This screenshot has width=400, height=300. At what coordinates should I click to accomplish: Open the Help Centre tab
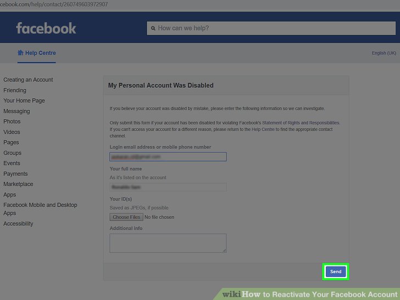point(37,53)
